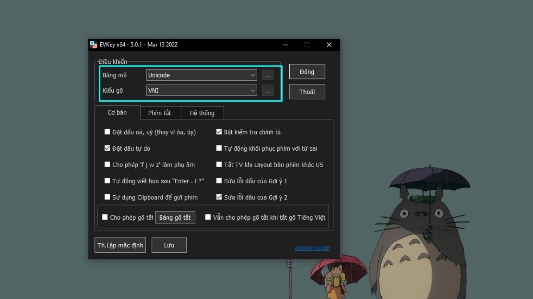The height and width of the screenshot is (299, 533).
Task: Enable Sử dụng Clipboard để gửi phím
Action: [107, 197]
